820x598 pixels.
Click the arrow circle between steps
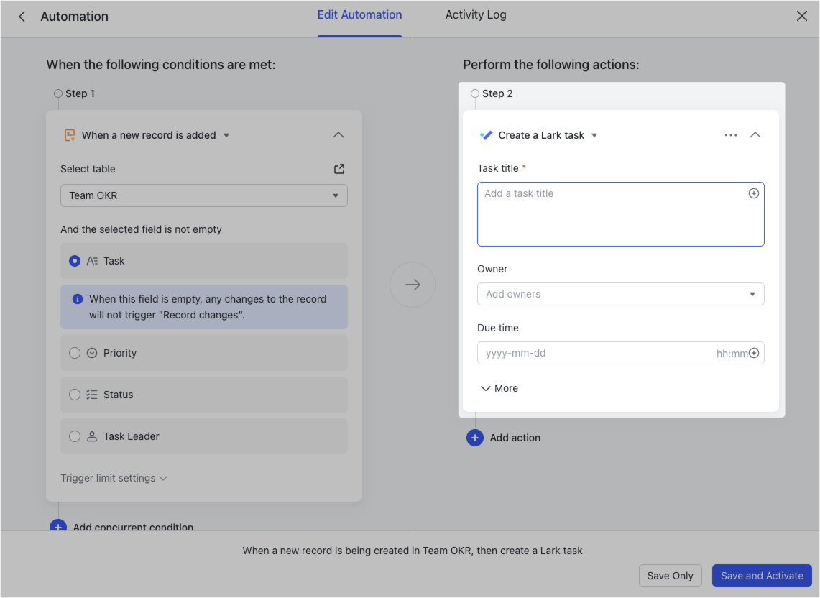coord(413,285)
